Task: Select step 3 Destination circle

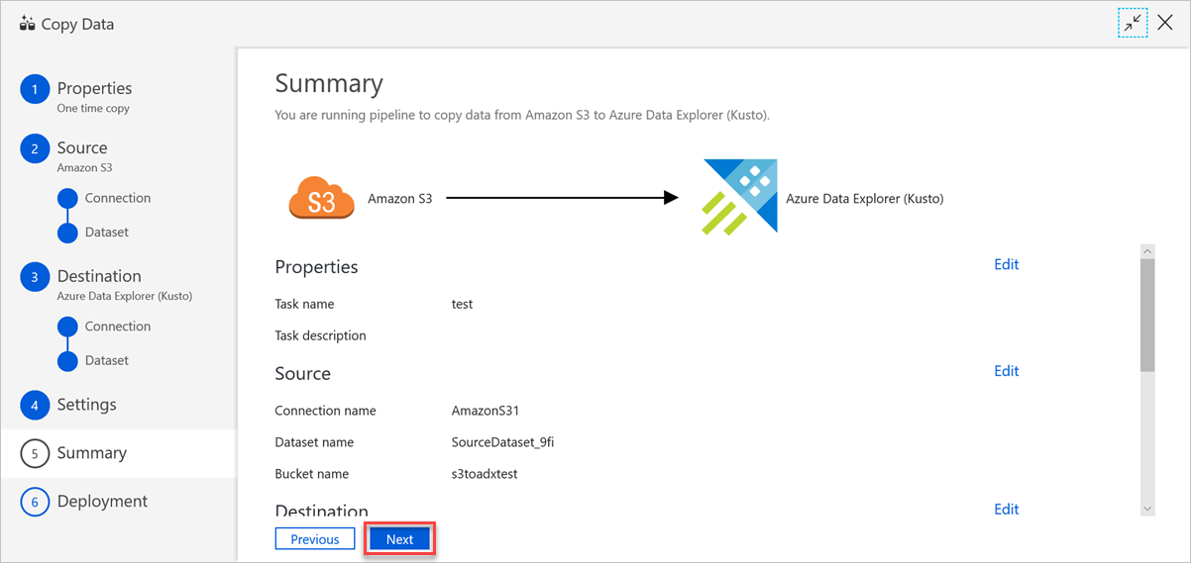Action: click(35, 277)
